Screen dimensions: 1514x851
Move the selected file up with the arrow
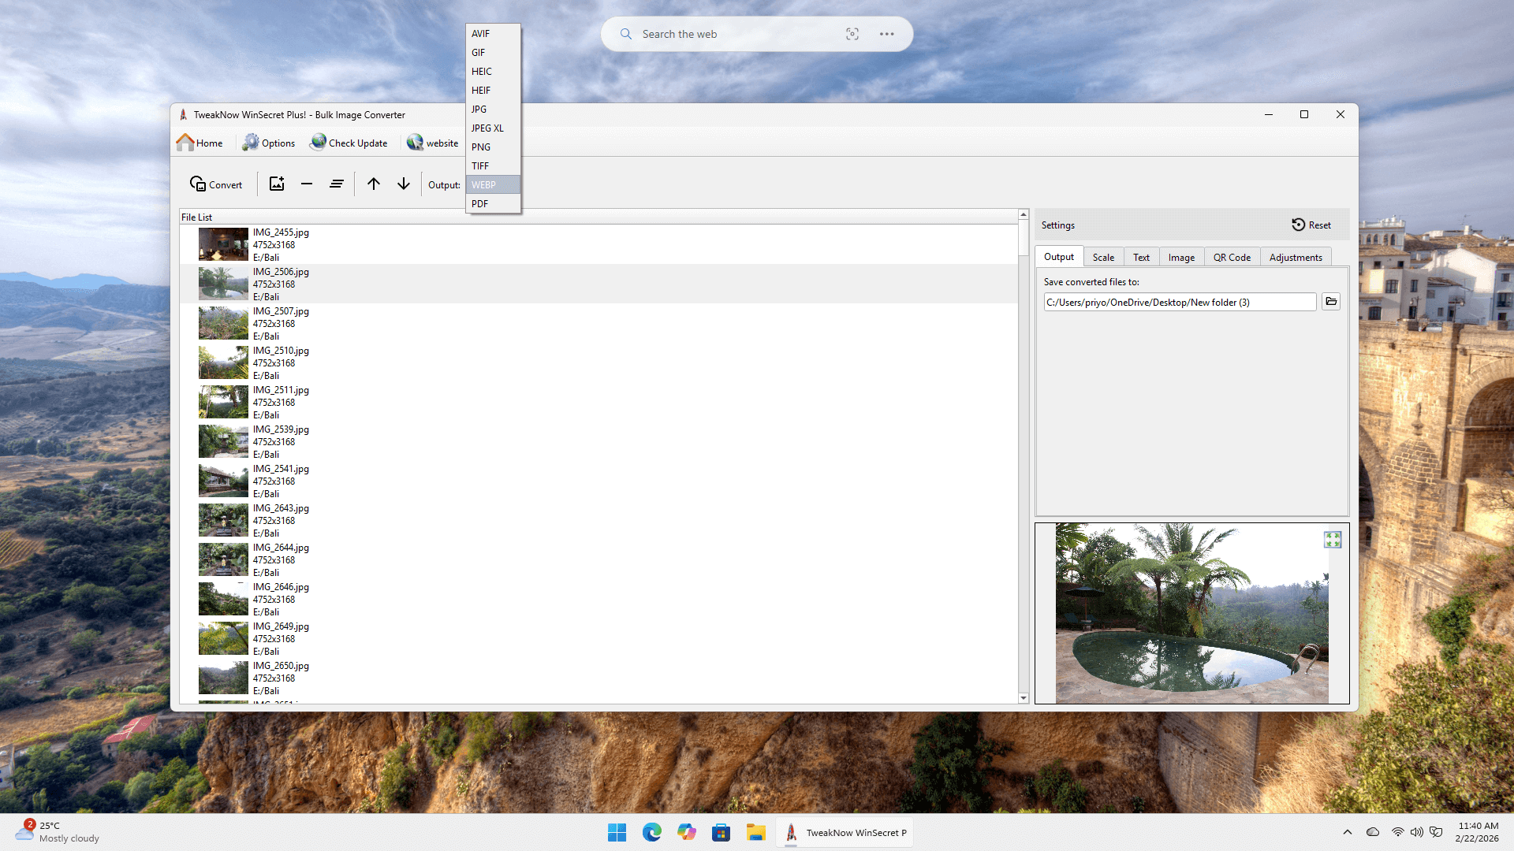coord(374,184)
